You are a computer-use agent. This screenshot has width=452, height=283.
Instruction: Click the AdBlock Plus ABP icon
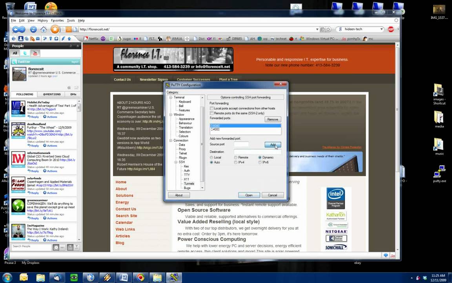(391, 29)
